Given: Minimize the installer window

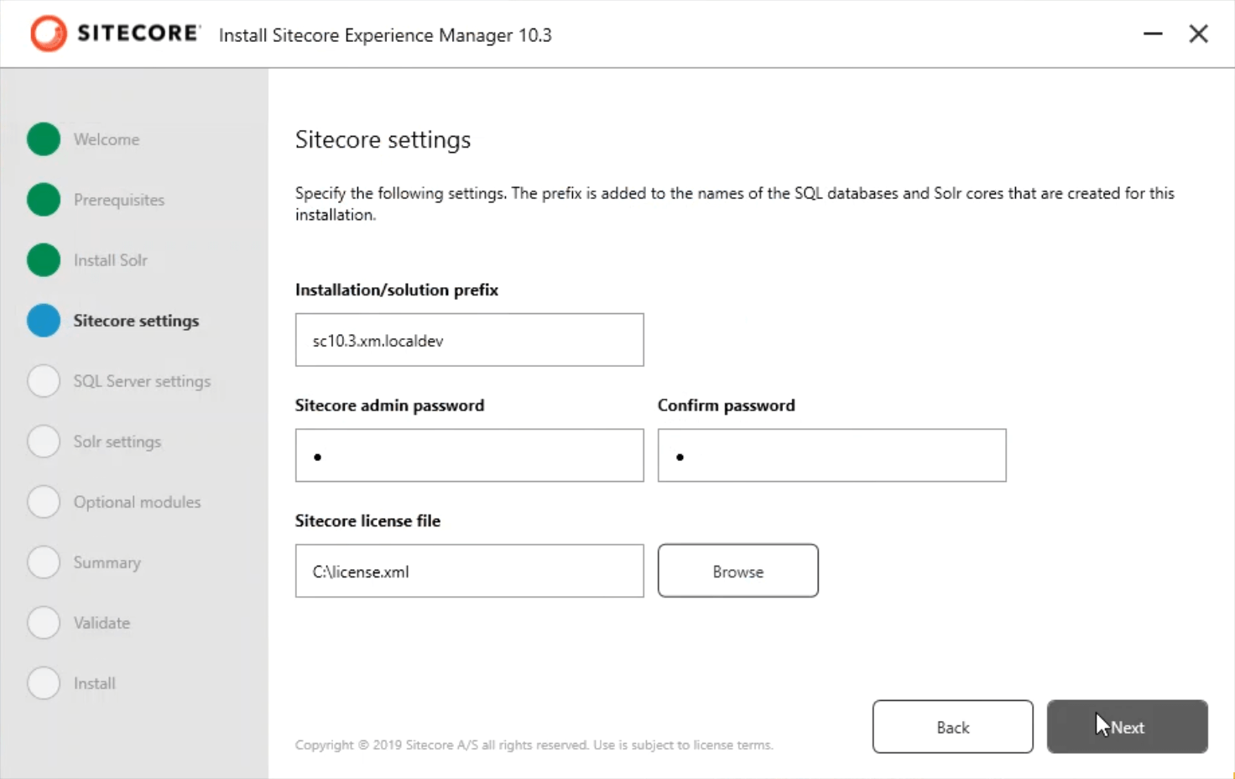Looking at the screenshot, I should click(1153, 34).
